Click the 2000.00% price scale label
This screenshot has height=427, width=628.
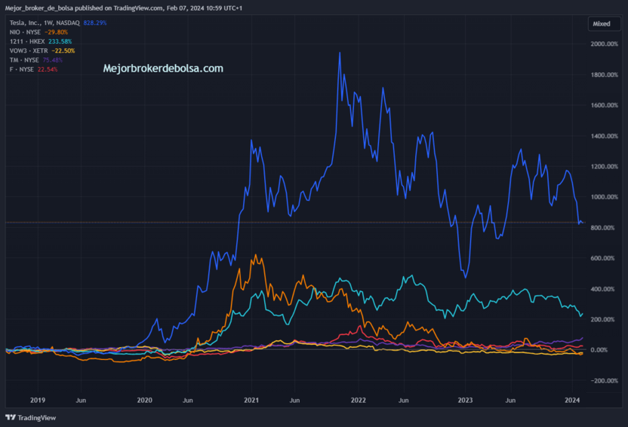(x=604, y=44)
